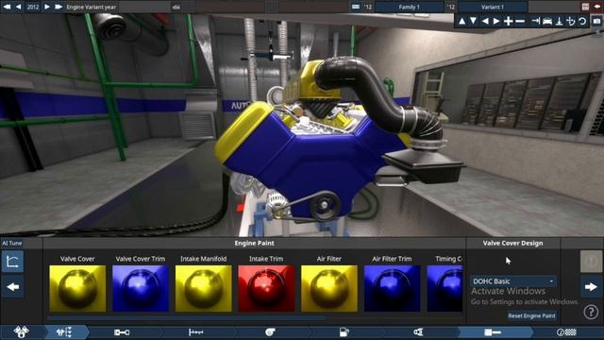The width and height of the screenshot is (604, 340).
Task: Open the help question mark icon
Action: pos(591,312)
